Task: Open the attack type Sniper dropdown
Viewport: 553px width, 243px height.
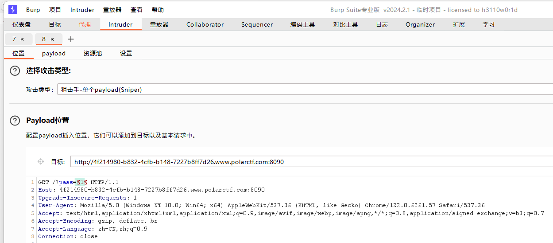Action: [x=305, y=89]
